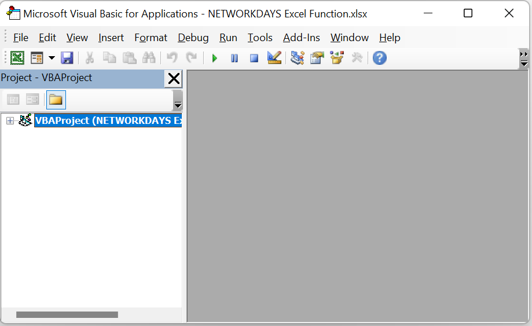Toggle Design Mode ruler-and-pencil icon

[274, 58]
